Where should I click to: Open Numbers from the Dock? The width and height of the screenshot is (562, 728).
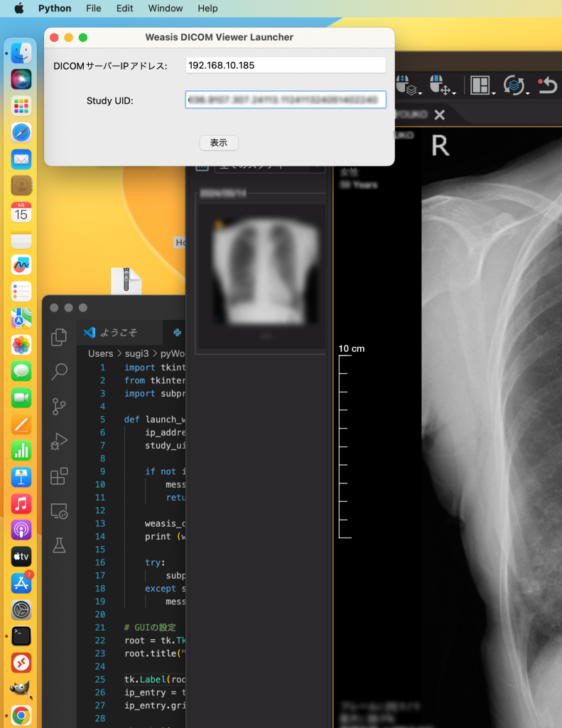(21, 451)
